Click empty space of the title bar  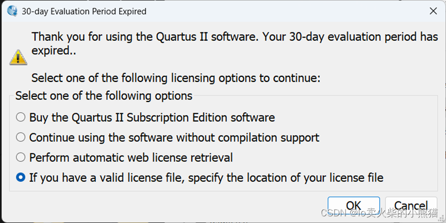[x=284, y=11]
